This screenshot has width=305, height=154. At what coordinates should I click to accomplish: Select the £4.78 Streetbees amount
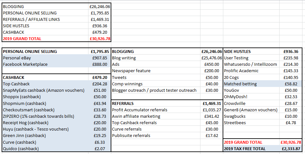(291, 123)
